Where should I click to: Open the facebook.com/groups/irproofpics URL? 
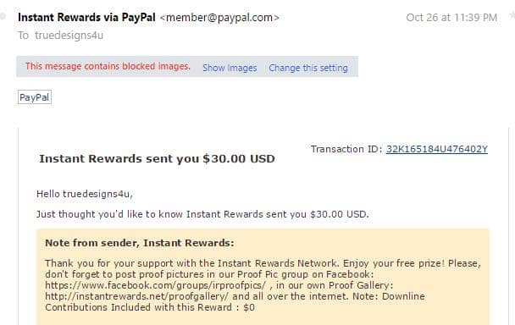pos(155,285)
